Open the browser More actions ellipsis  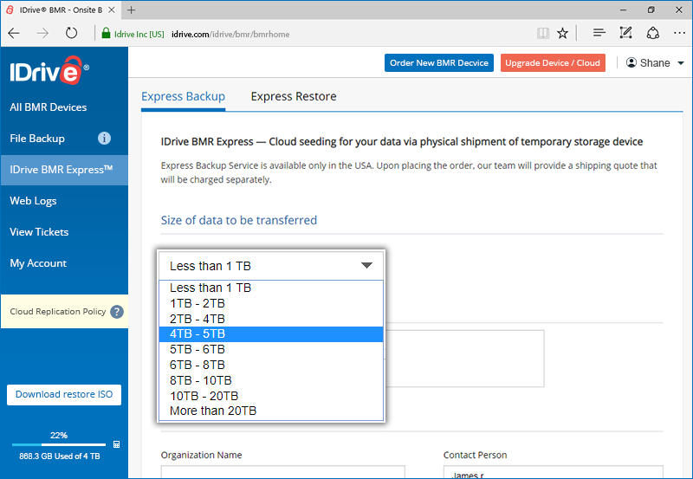[679, 33]
